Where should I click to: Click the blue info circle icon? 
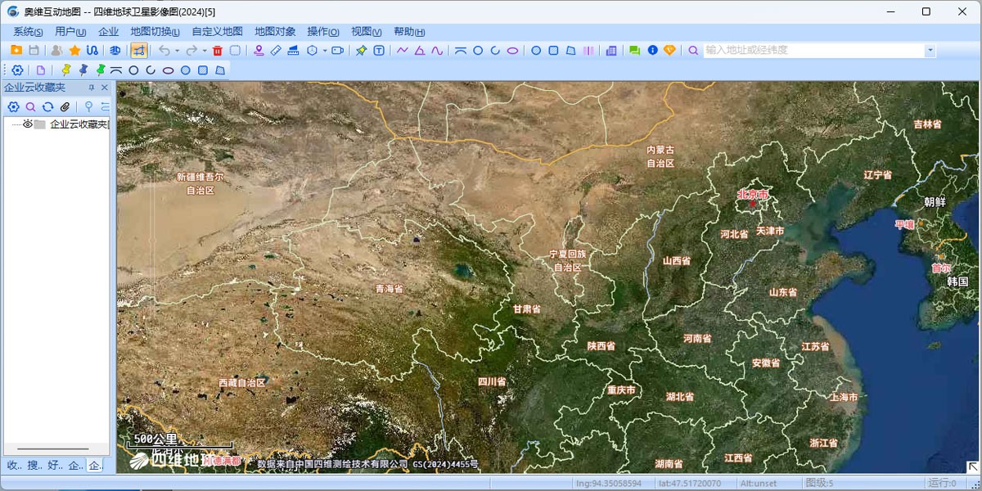652,51
